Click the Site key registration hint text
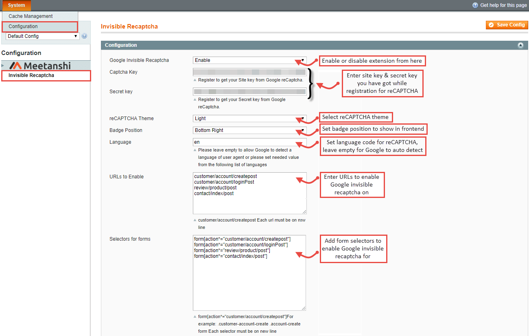The image size is (529, 336). click(x=251, y=80)
